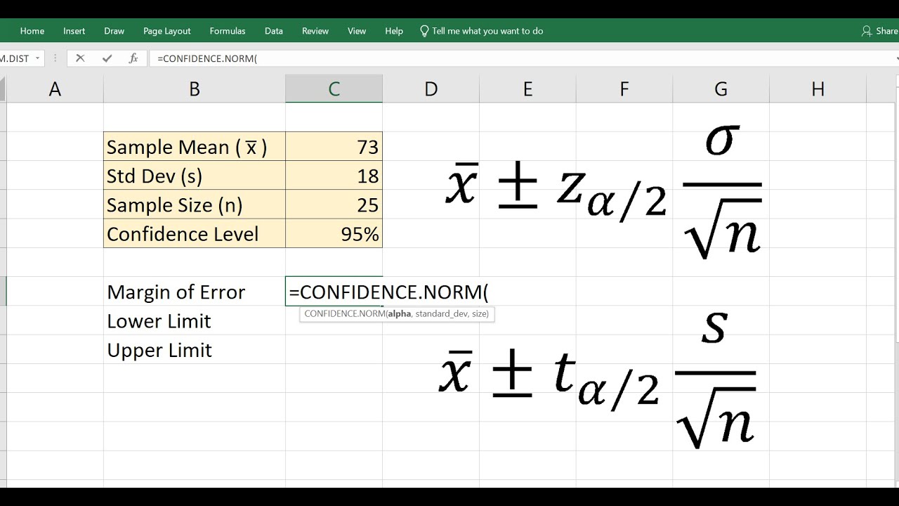Viewport: 899px width, 506px height.
Task: Select the Lower Limit cell
Action: 195,320
